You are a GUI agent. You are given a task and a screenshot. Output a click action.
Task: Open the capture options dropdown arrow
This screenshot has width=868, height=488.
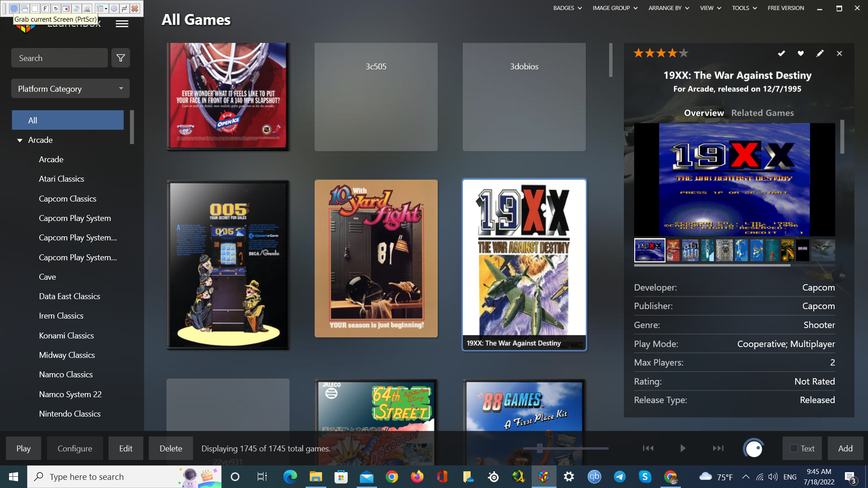[106, 9]
